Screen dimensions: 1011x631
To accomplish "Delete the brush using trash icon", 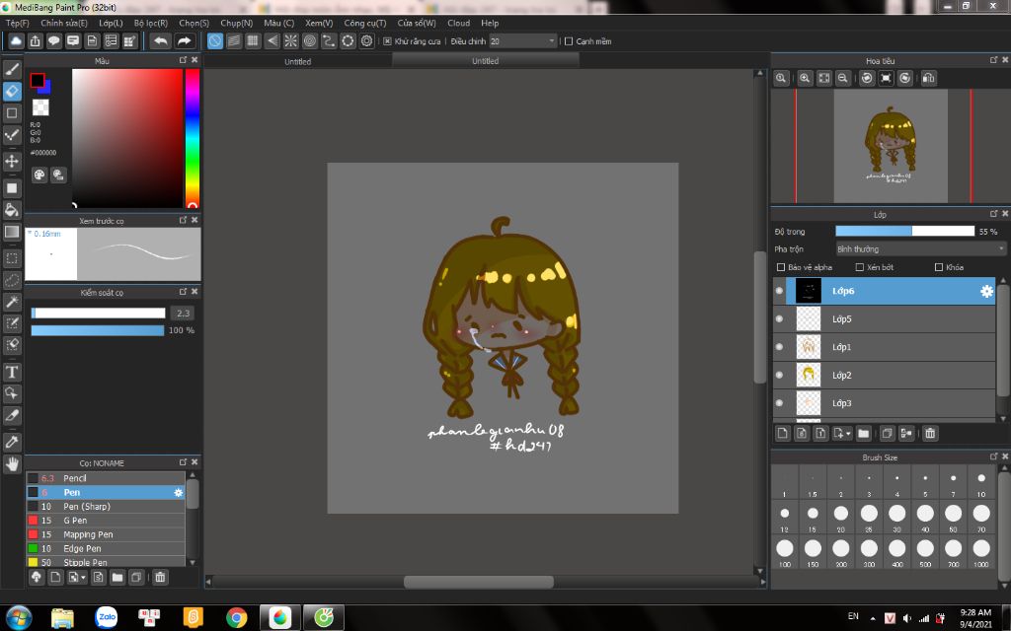I will click(160, 577).
